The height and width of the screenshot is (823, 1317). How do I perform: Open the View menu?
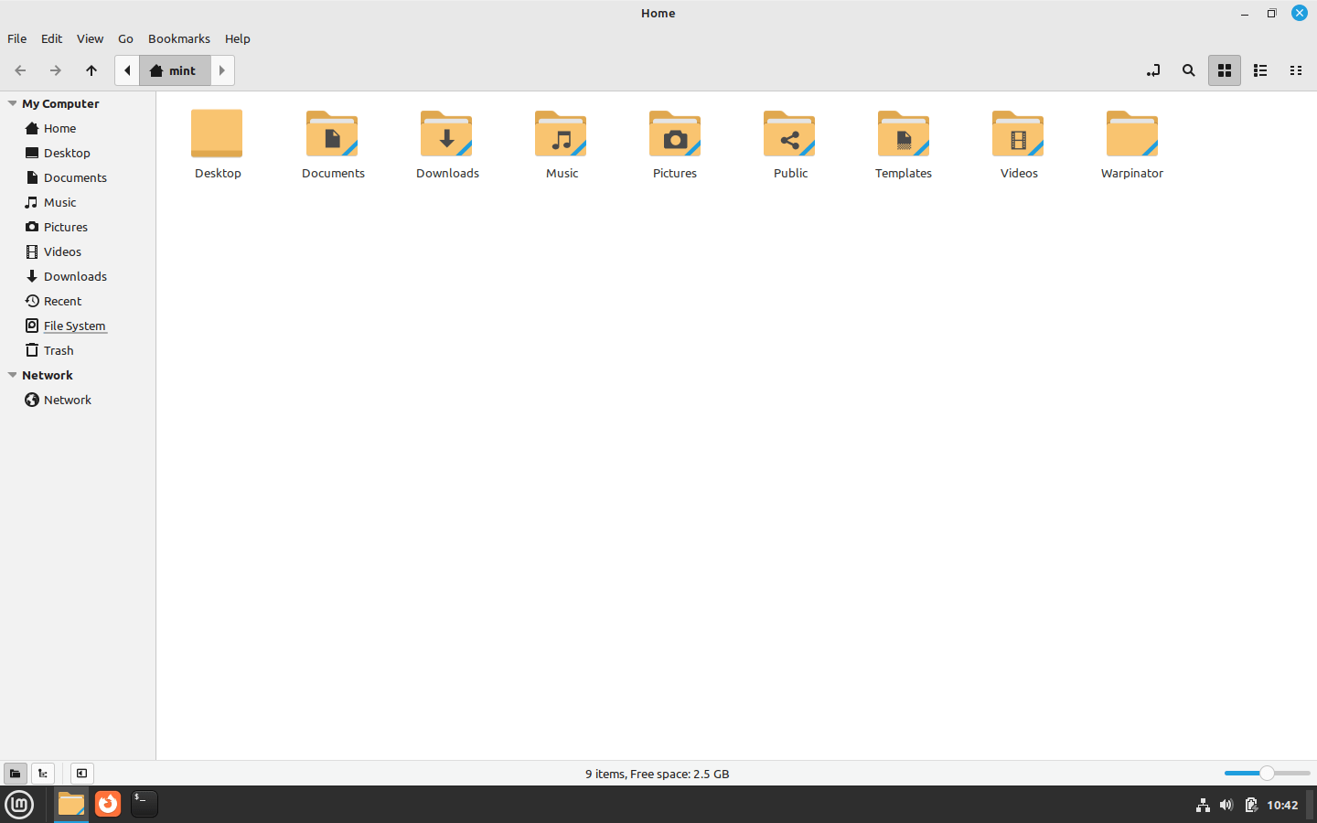point(90,38)
